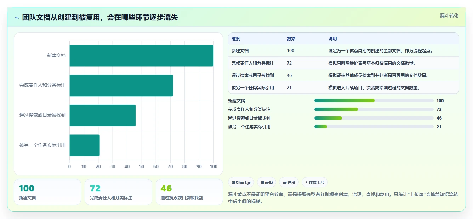Click the 通过搜索或目录被找到 chart bar
The height and width of the screenshot is (219, 473).
pyautogui.click(x=103, y=115)
